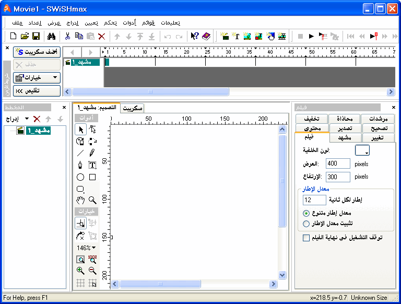
Task: Click the canvas vertical scrollbar thumb
Action: [x=282, y=181]
